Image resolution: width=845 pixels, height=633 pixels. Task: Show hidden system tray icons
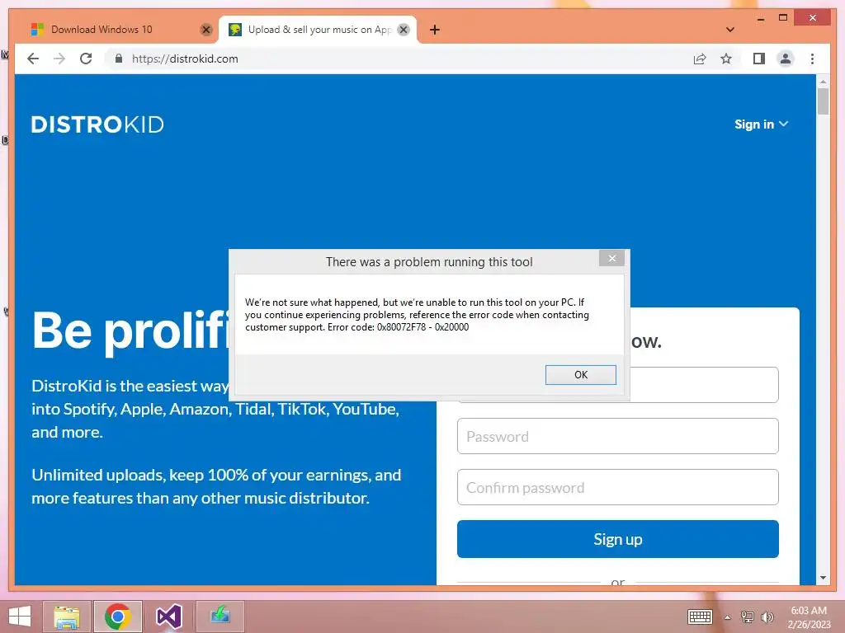coord(727,617)
